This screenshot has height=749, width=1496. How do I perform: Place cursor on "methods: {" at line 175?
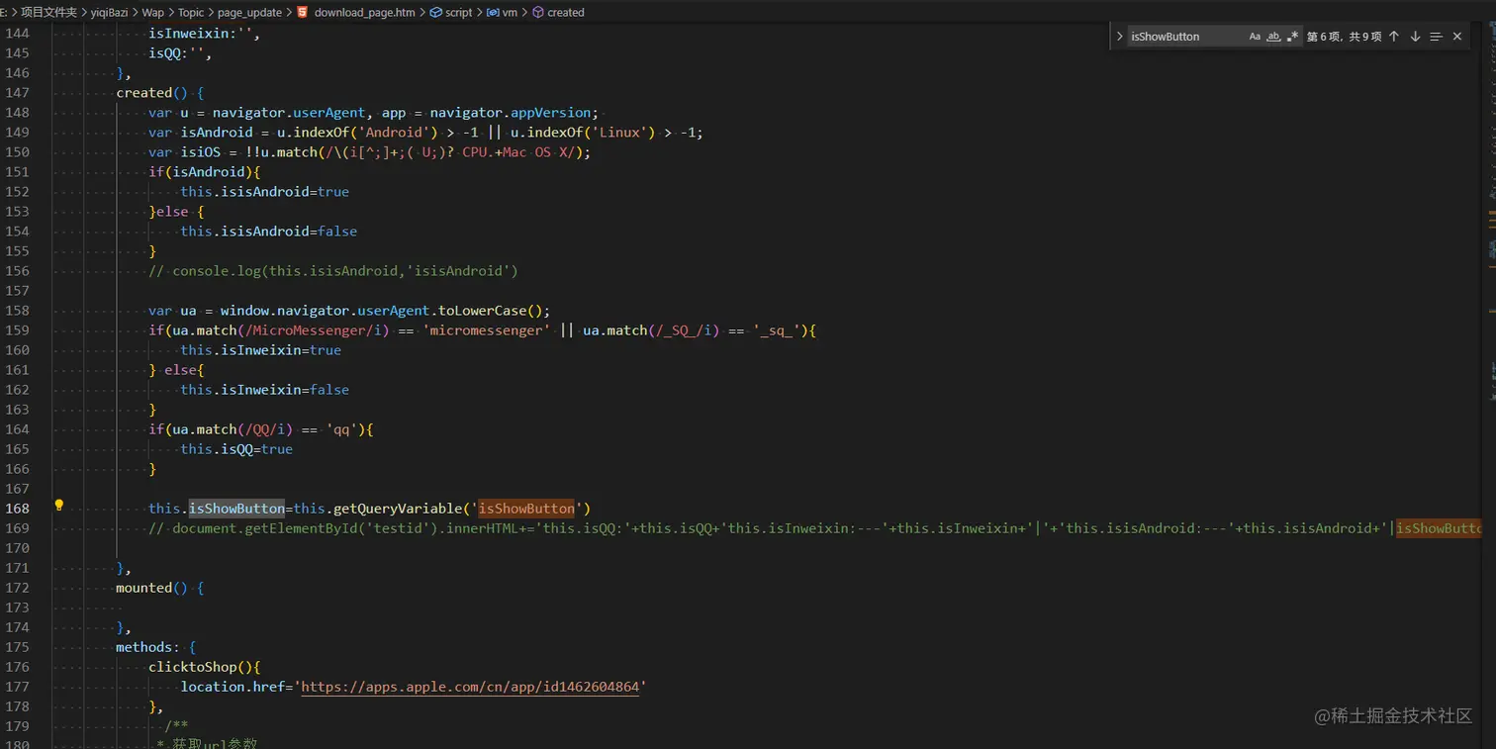(156, 647)
